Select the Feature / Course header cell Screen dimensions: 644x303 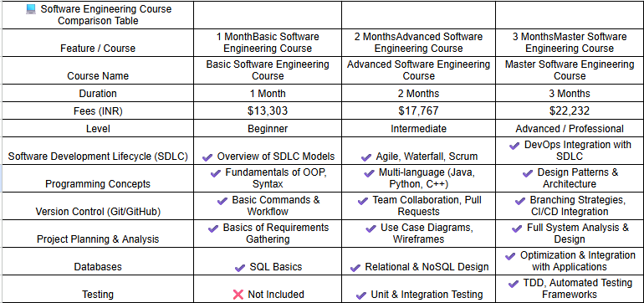[x=98, y=43]
